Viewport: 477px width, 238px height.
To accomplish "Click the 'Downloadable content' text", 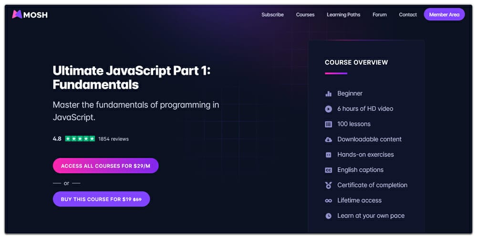I will pyautogui.click(x=369, y=139).
